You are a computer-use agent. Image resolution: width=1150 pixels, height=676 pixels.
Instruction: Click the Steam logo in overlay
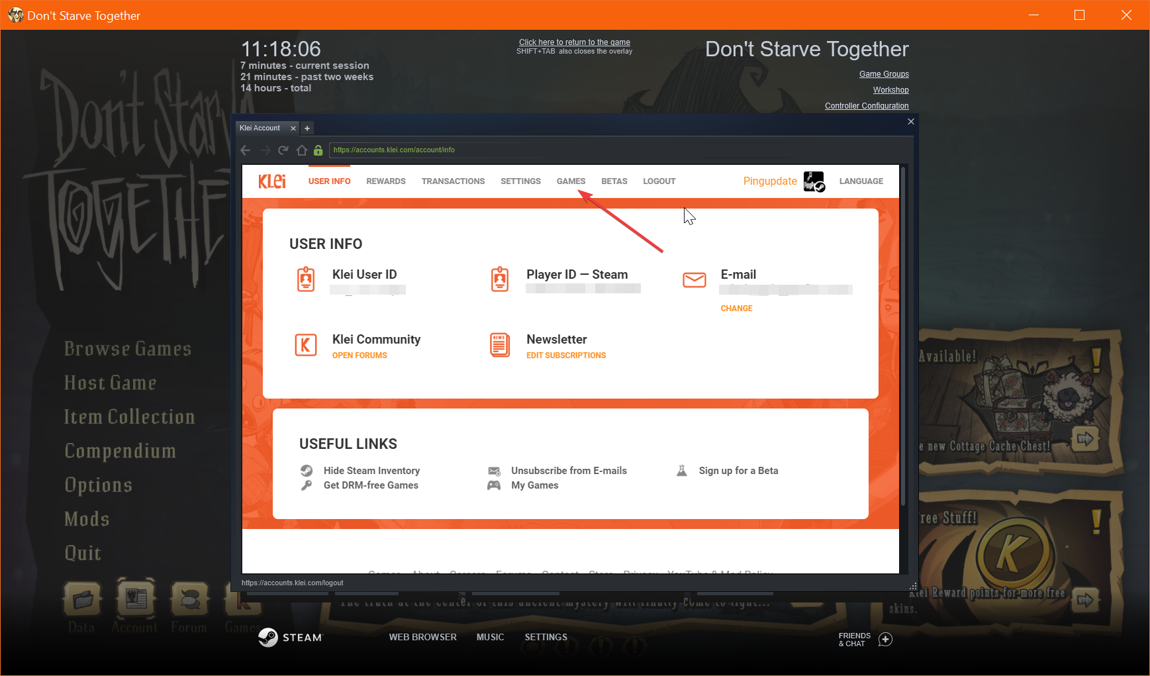click(x=268, y=638)
